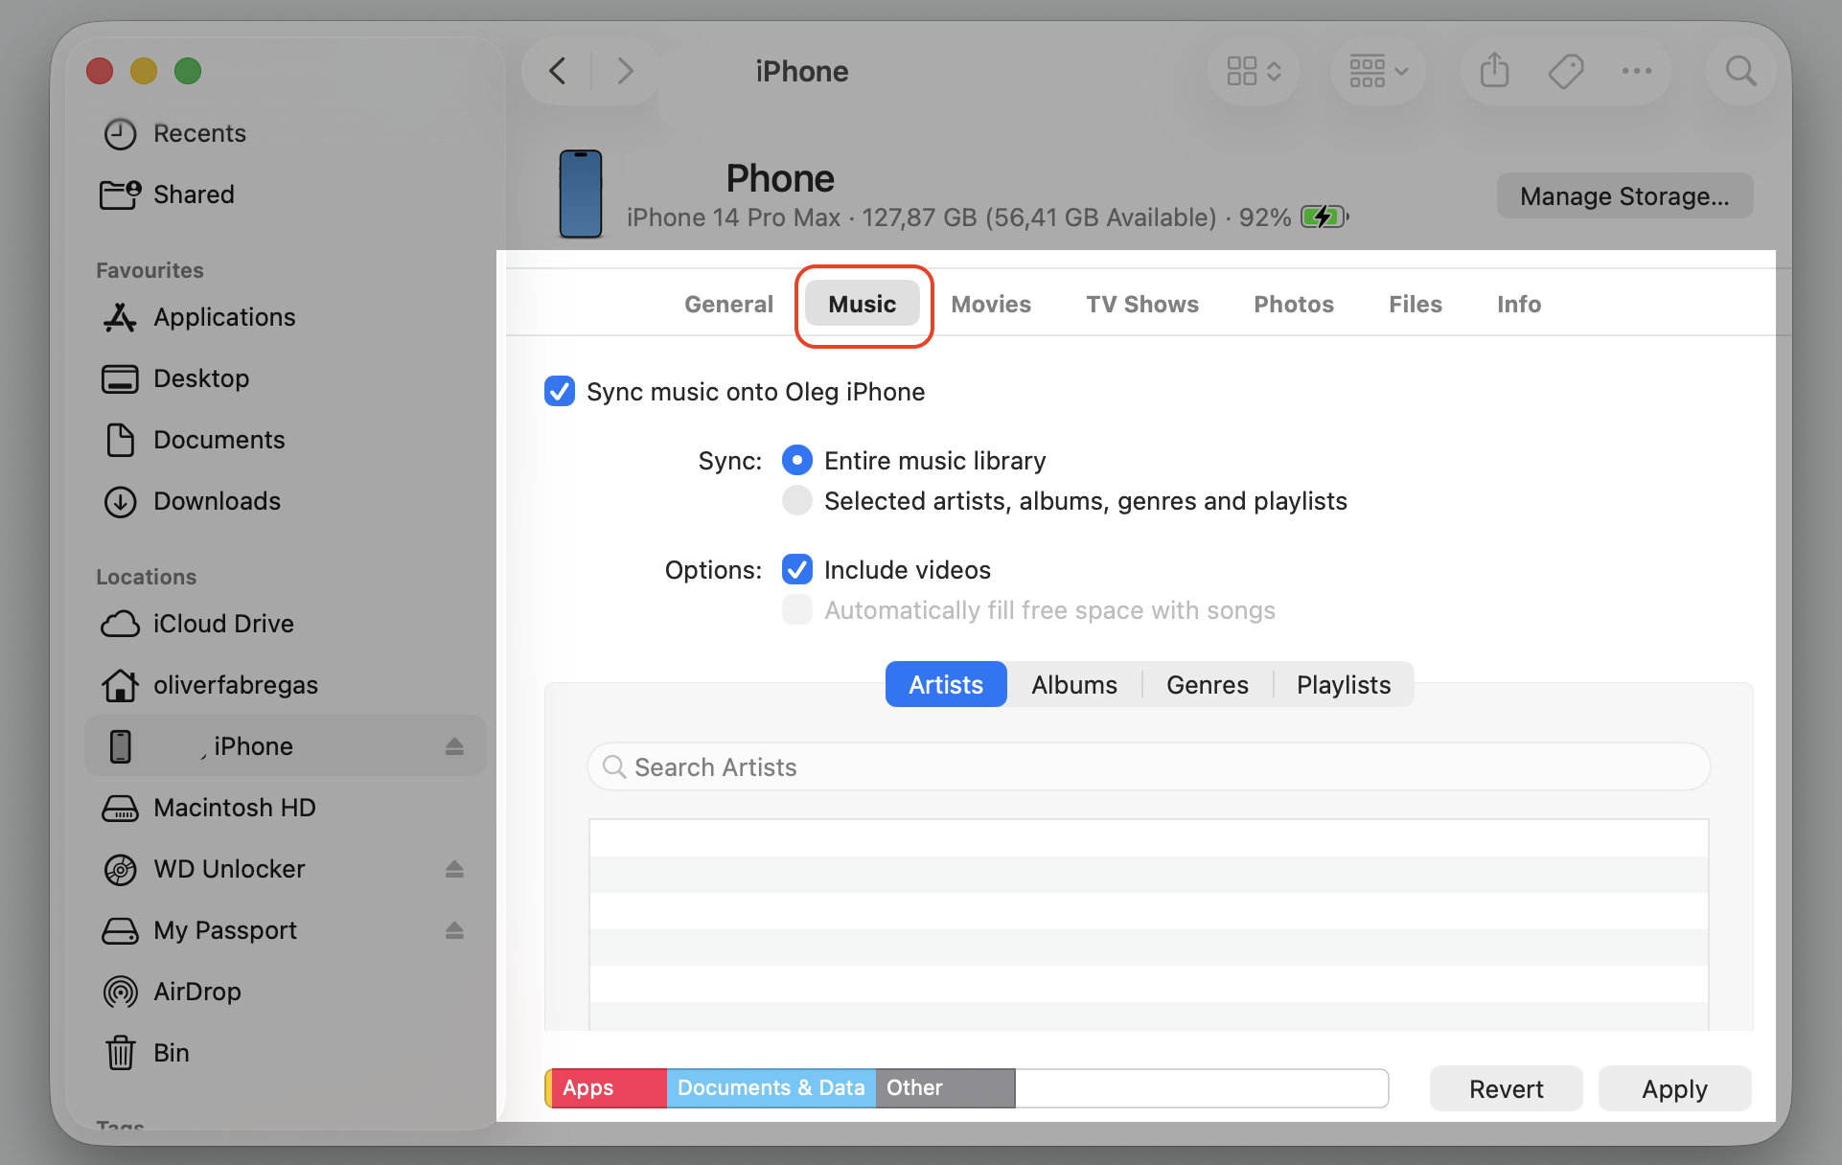Click the Recents clock icon

click(120, 134)
